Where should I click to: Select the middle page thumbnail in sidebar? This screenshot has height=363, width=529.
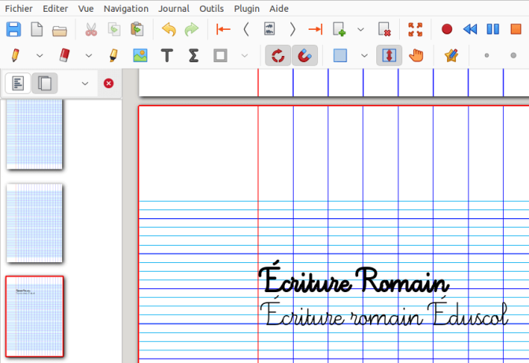(x=35, y=223)
